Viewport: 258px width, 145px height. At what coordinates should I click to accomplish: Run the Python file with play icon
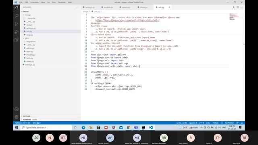pyautogui.click(x=233, y=7)
